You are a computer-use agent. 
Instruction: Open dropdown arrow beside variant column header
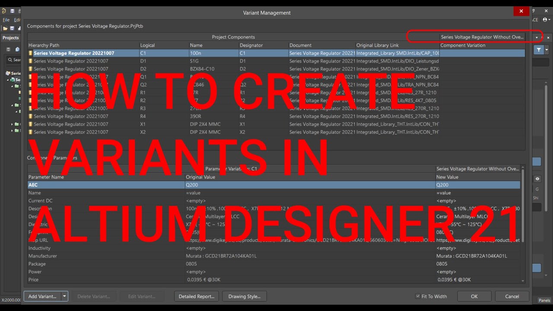click(537, 37)
